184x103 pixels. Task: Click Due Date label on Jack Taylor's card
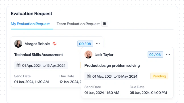click(x=137, y=87)
